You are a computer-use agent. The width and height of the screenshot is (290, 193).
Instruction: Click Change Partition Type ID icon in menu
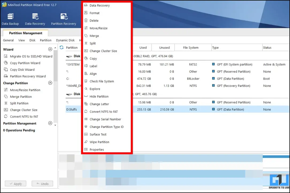(86, 127)
